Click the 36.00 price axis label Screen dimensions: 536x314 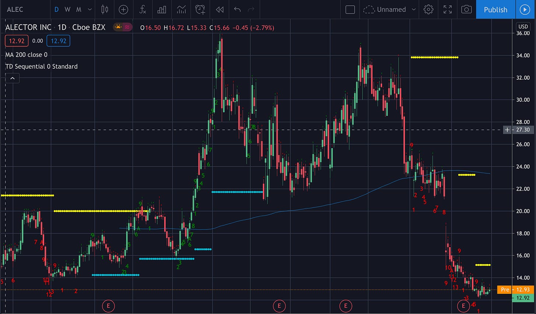click(x=523, y=33)
